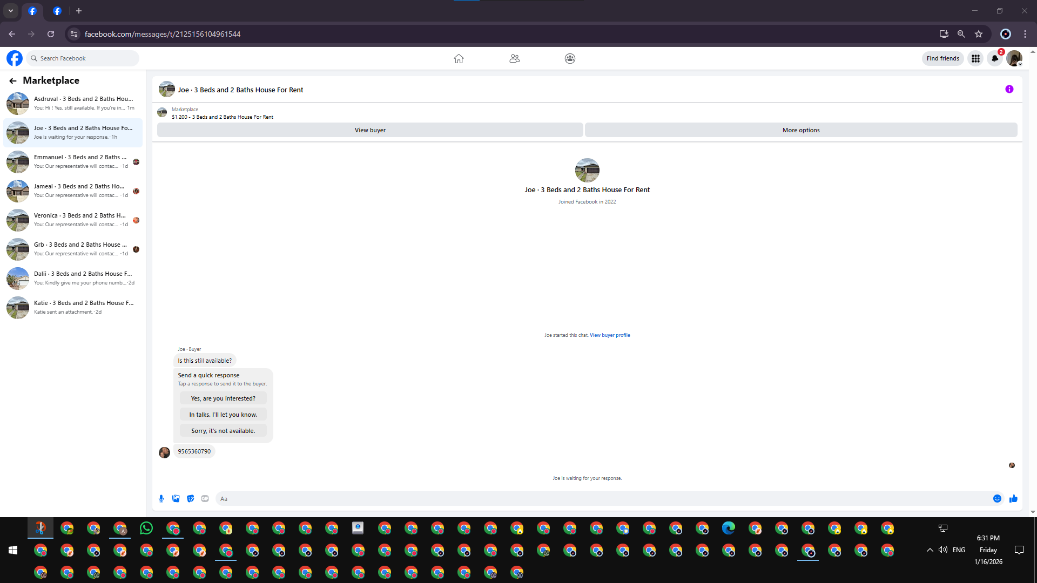Open the account profile menu
Image resolution: width=1037 pixels, height=583 pixels.
click(x=1014, y=58)
